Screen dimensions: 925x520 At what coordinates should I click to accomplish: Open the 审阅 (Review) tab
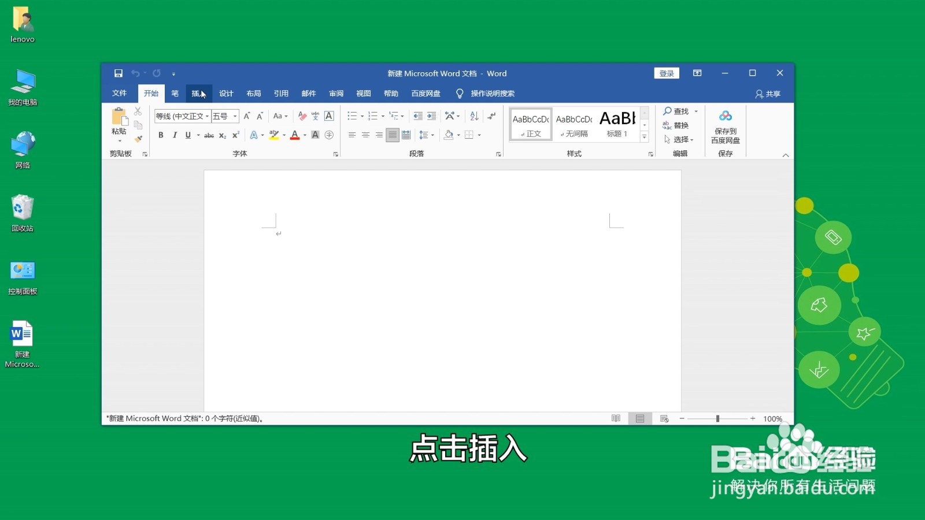[336, 94]
